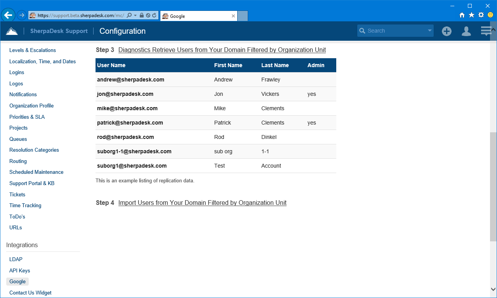Open the Search field dropdown caret
The image size is (497, 298).
[429, 30]
